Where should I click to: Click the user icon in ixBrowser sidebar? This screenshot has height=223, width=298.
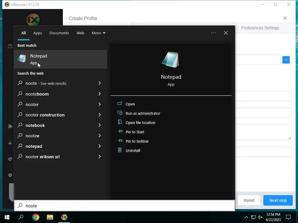tap(10, 143)
